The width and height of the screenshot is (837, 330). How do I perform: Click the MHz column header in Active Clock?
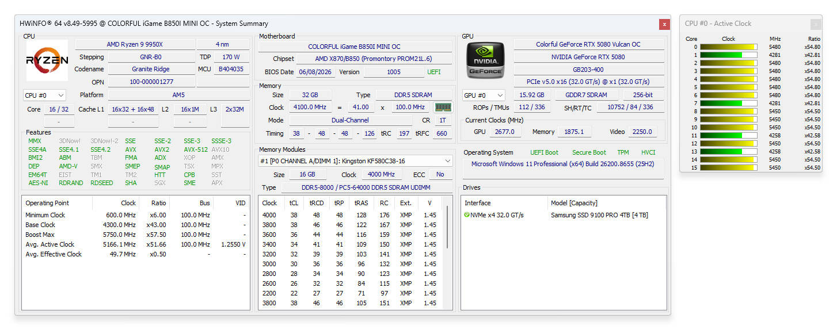coord(775,39)
